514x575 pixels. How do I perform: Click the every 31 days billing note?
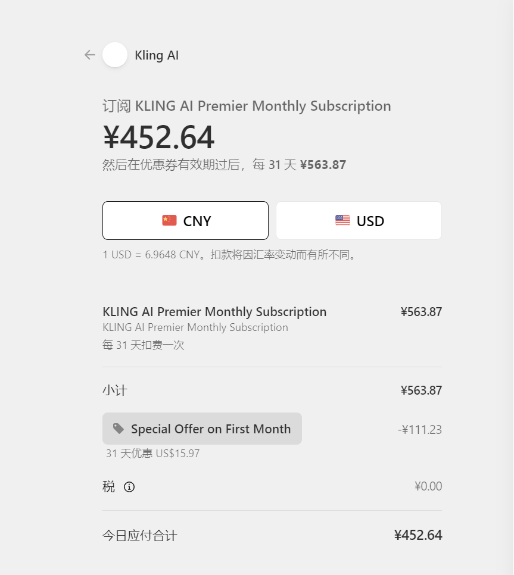point(143,345)
